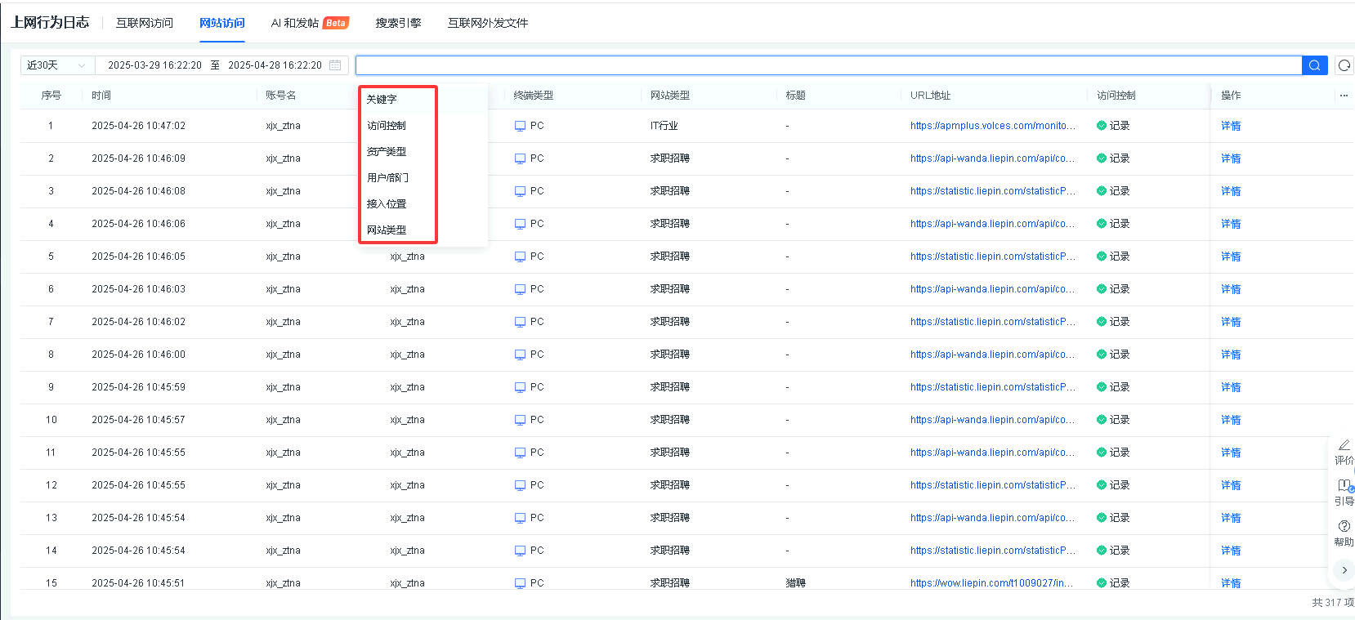
Task: Focus the search filter input field
Action: 827,65
